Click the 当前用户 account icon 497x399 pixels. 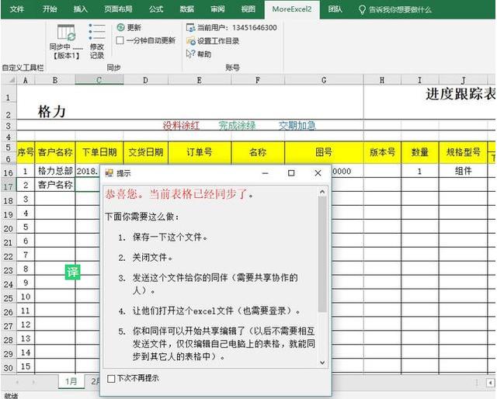click(190, 28)
